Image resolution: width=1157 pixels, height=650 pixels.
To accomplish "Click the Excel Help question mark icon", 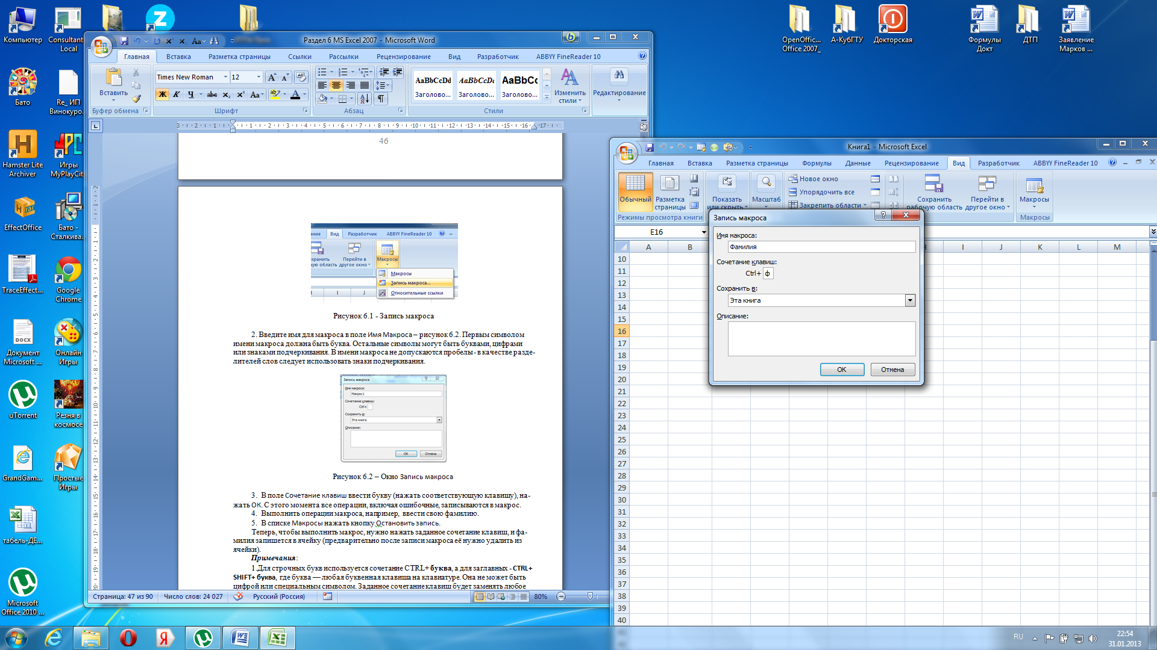I will pyautogui.click(x=1112, y=162).
